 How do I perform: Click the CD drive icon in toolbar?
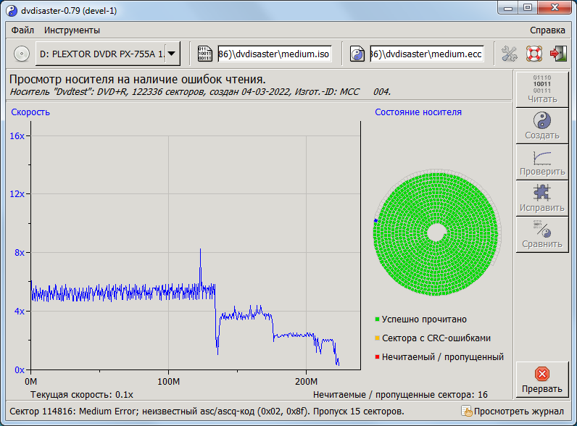pyautogui.click(x=22, y=54)
